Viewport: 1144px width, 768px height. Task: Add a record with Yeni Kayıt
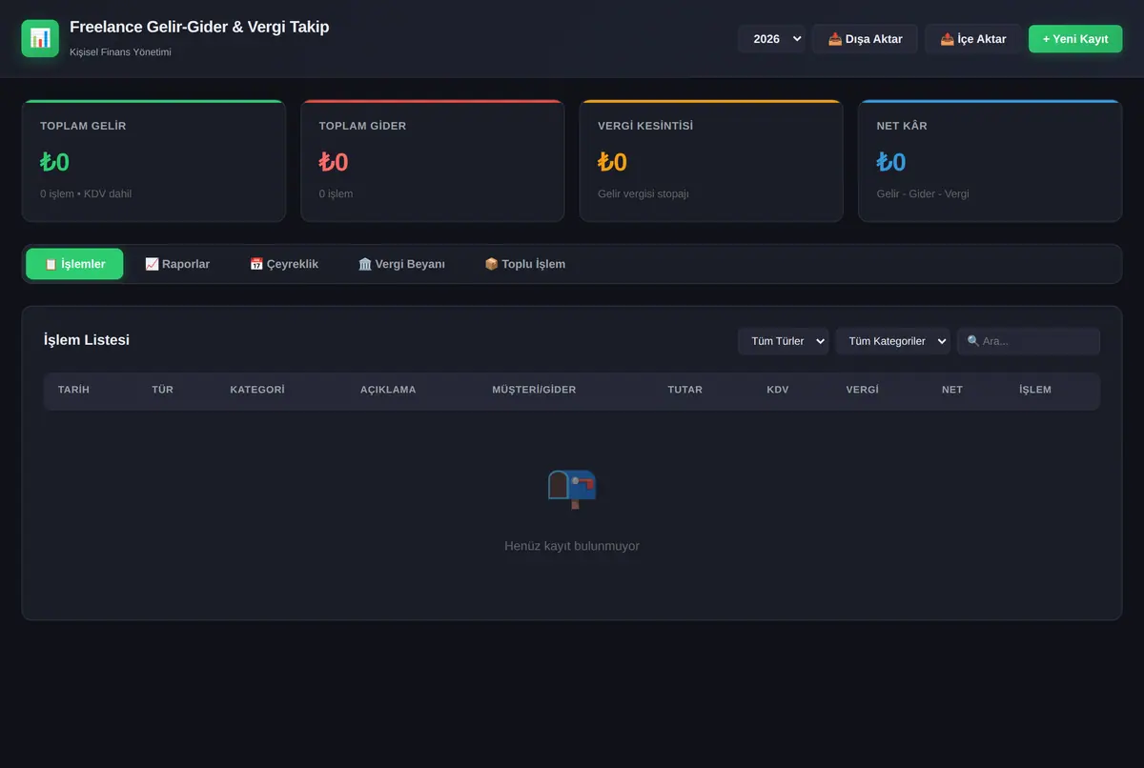tap(1075, 39)
